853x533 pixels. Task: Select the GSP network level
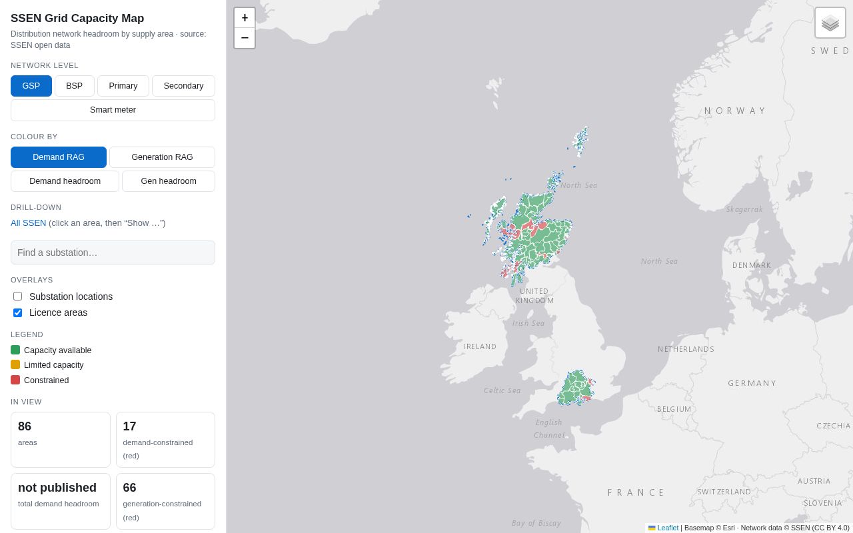pos(31,86)
